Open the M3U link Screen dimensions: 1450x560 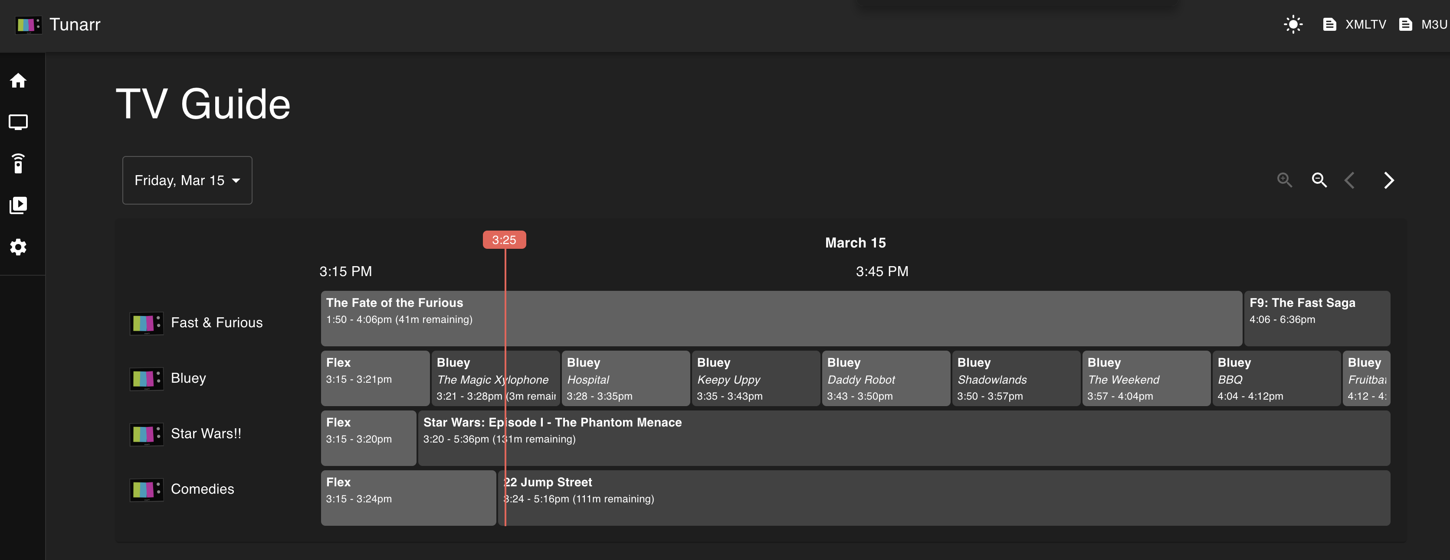pyautogui.click(x=1423, y=25)
